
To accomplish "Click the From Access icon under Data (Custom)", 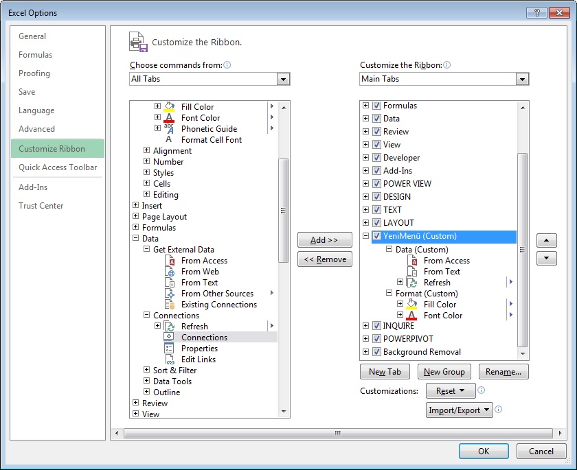I will 412,261.
